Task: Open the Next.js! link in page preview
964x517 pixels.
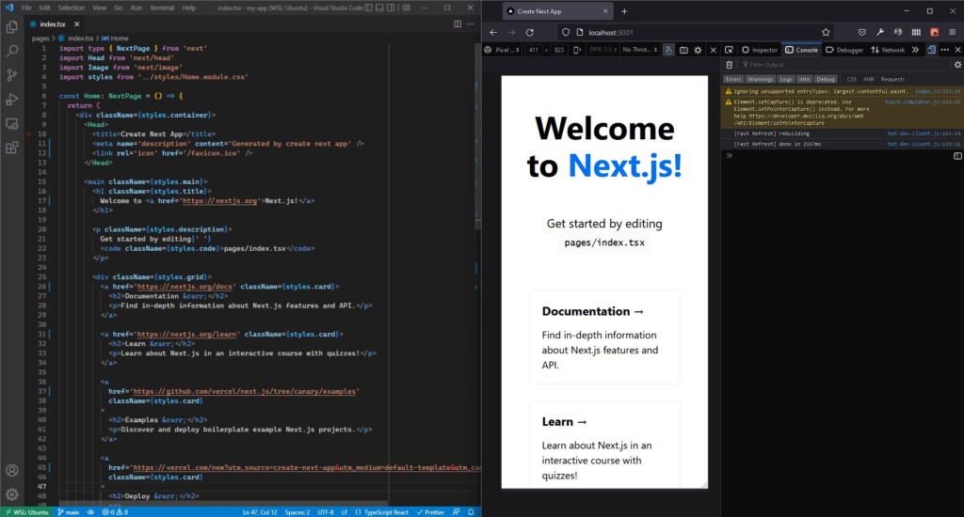Action: pyautogui.click(x=625, y=165)
